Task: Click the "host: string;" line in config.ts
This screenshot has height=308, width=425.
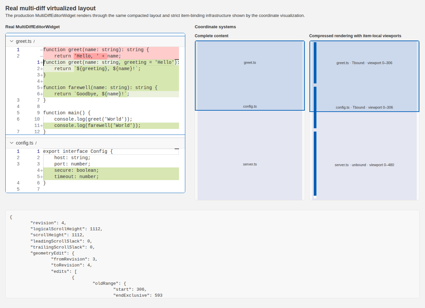Action: pyautogui.click(x=72, y=158)
